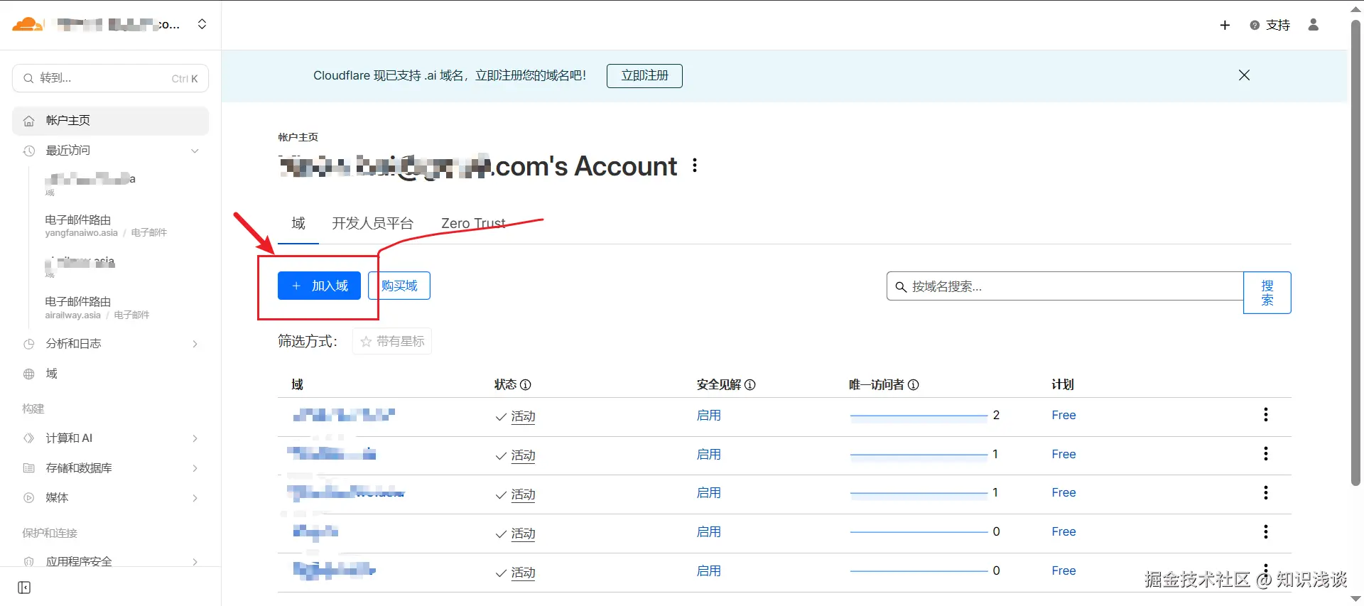Focus the 转到 quick search field
The width and height of the screenshot is (1364, 606).
[110, 78]
